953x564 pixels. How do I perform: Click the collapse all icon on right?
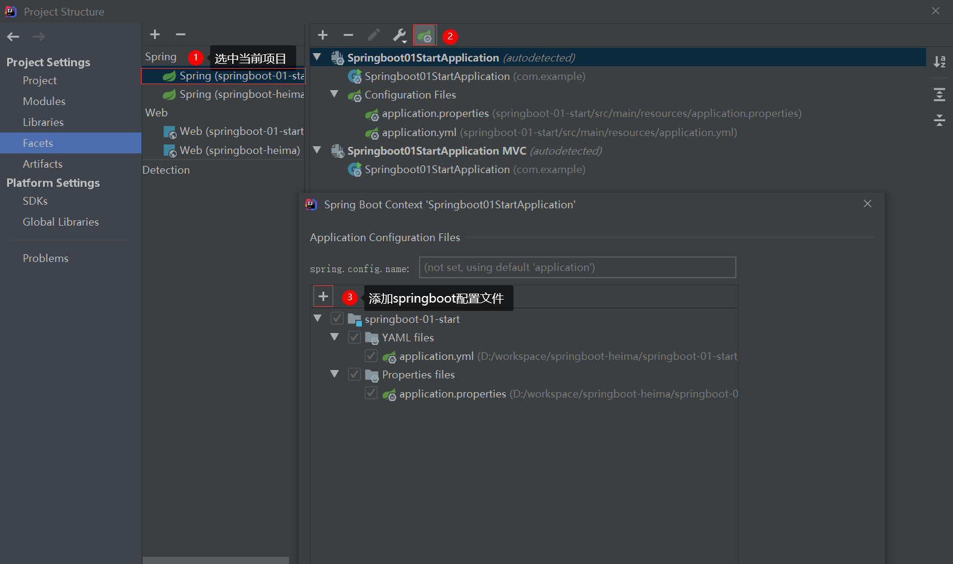pyautogui.click(x=939, y=120)
